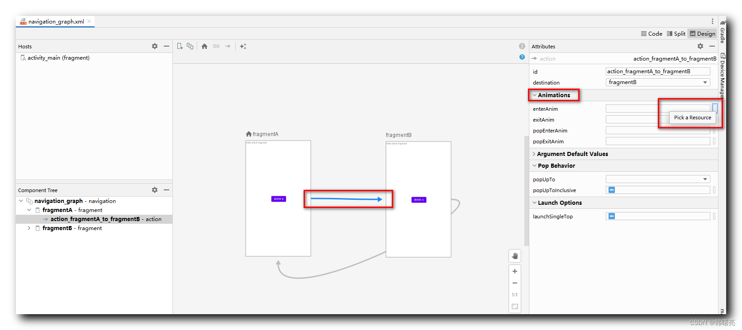
Task: Switch to Design view
Action: [703, 33]
